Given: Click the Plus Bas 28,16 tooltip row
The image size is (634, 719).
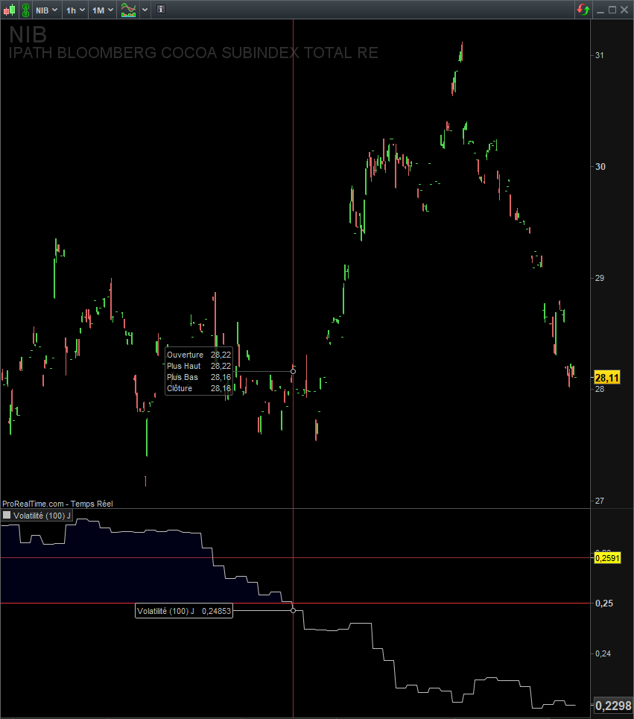Looking at the screenshot, I should tap(198, 377).
